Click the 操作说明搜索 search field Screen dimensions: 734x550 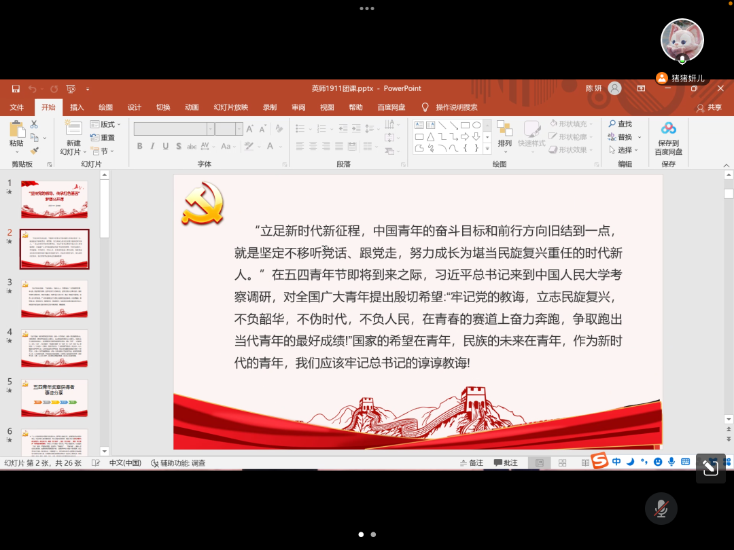[x=457, y=107]
